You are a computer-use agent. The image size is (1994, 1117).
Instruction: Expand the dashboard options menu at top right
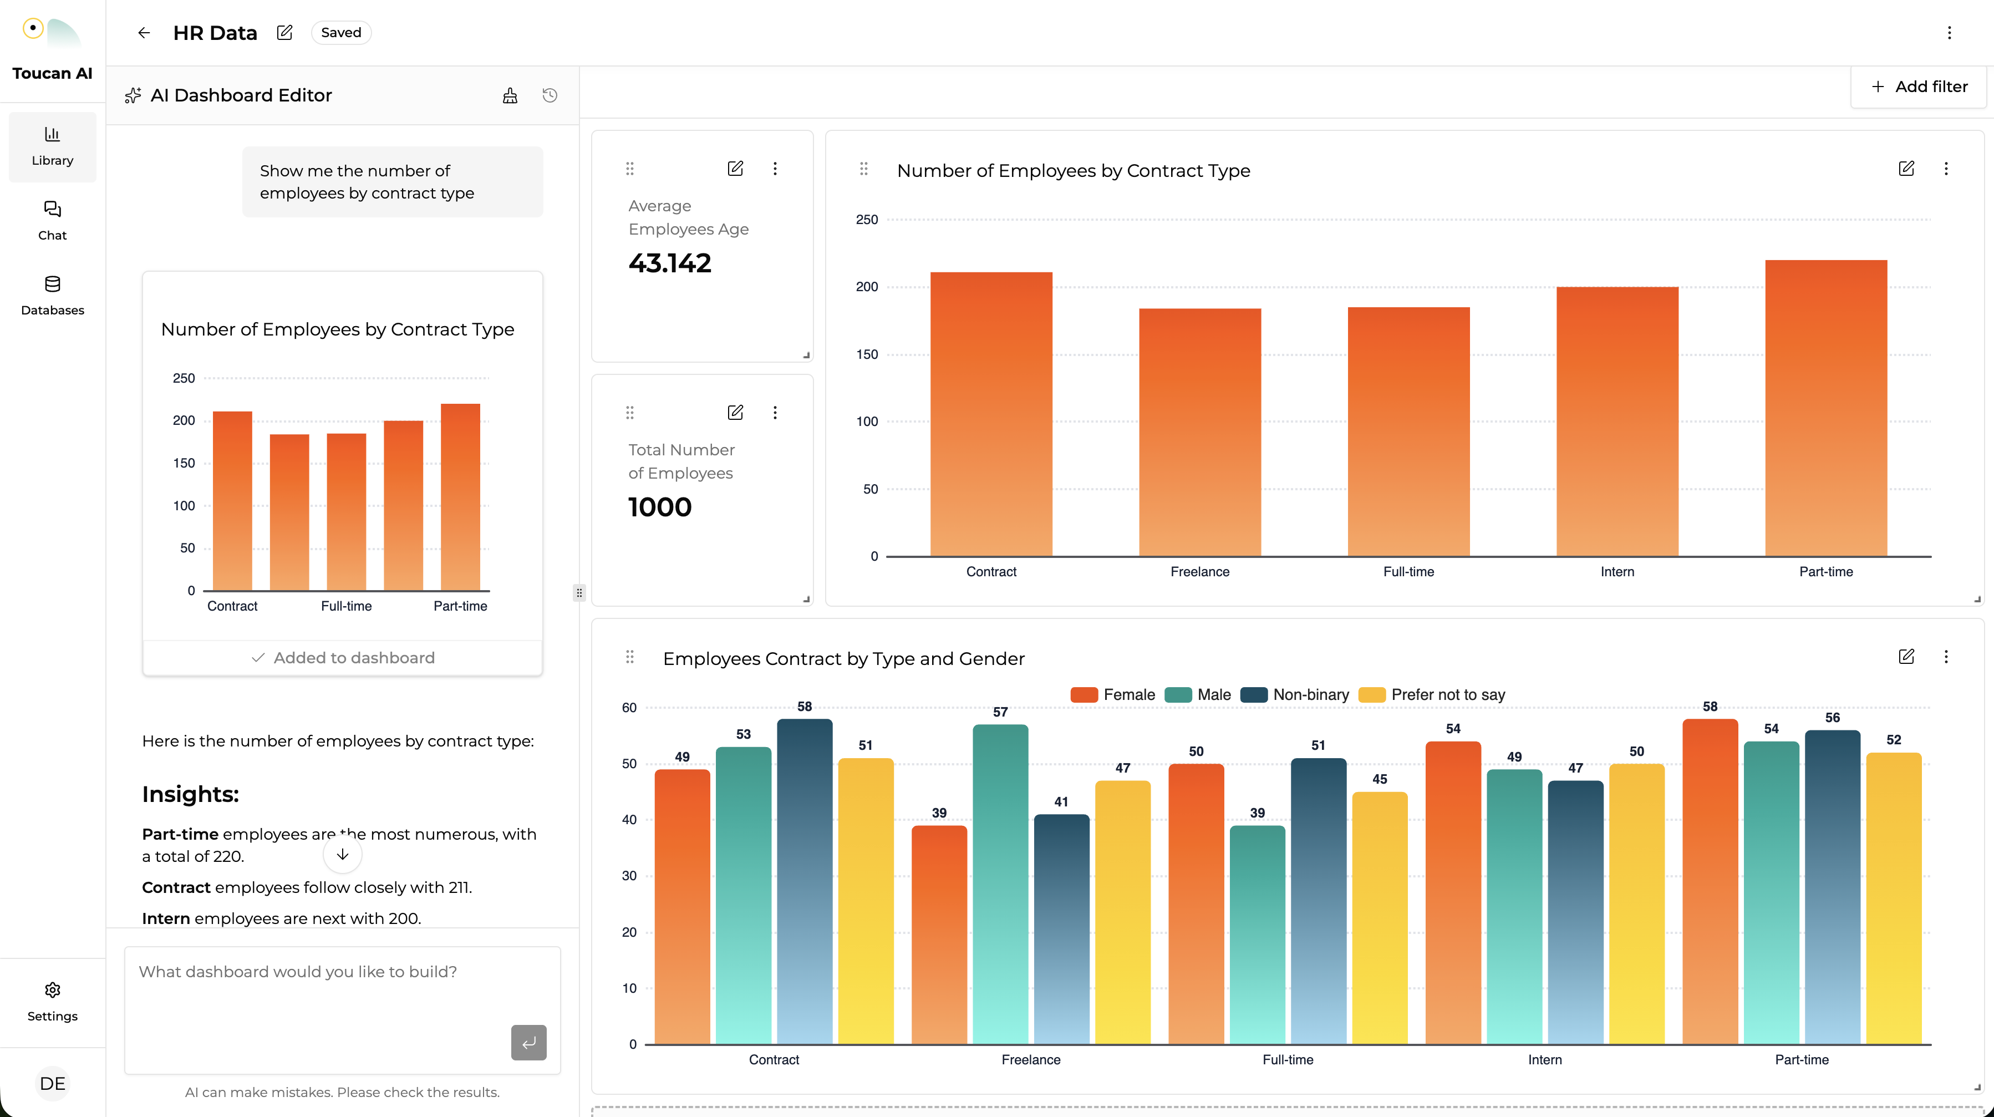[1950, 33]
